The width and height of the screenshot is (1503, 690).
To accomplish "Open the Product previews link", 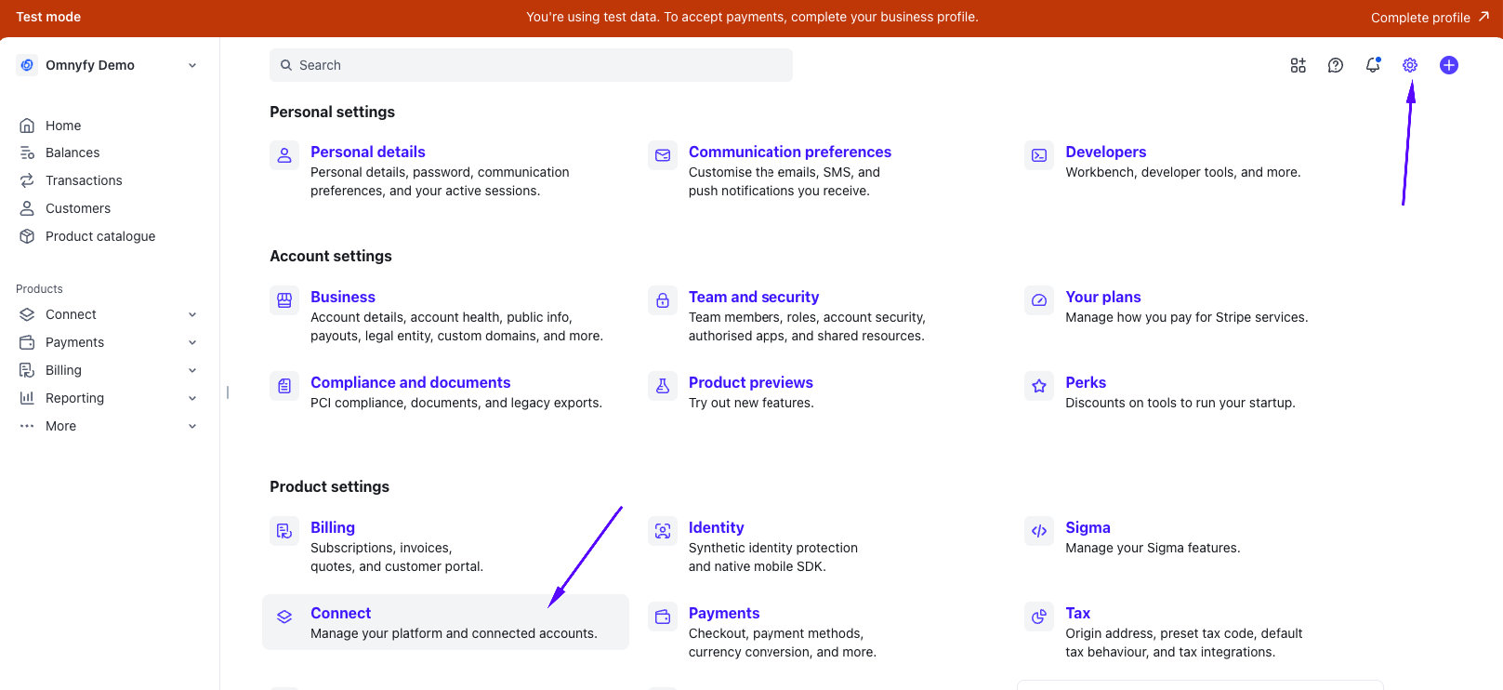I will pyautogui.click(x=751, y=382).
